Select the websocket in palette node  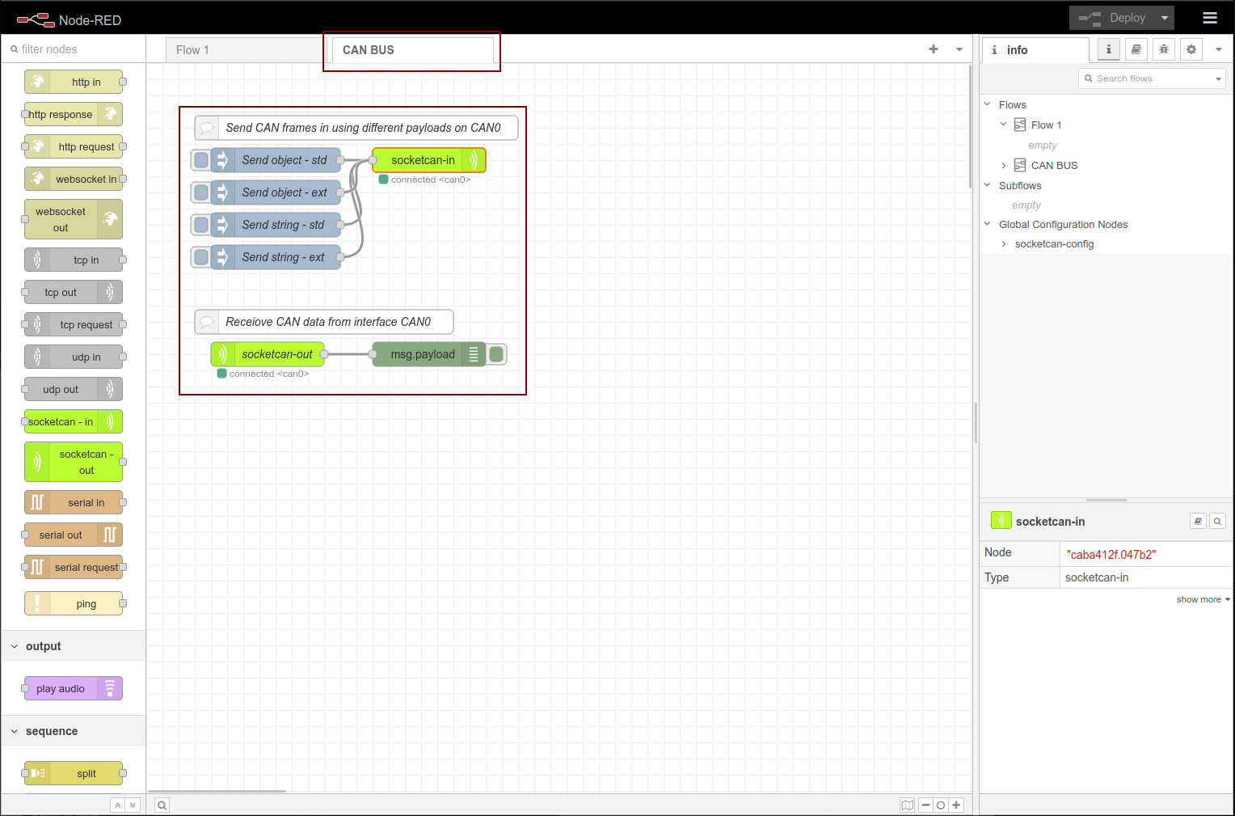74,179
